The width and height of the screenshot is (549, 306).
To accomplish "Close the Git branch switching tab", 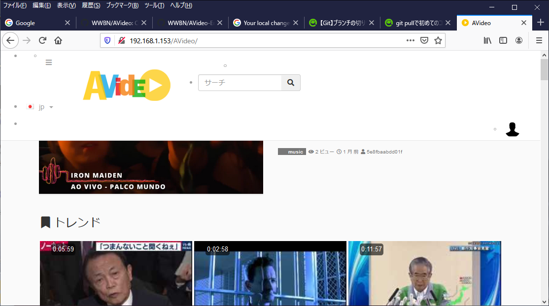I will click(372, 23).
